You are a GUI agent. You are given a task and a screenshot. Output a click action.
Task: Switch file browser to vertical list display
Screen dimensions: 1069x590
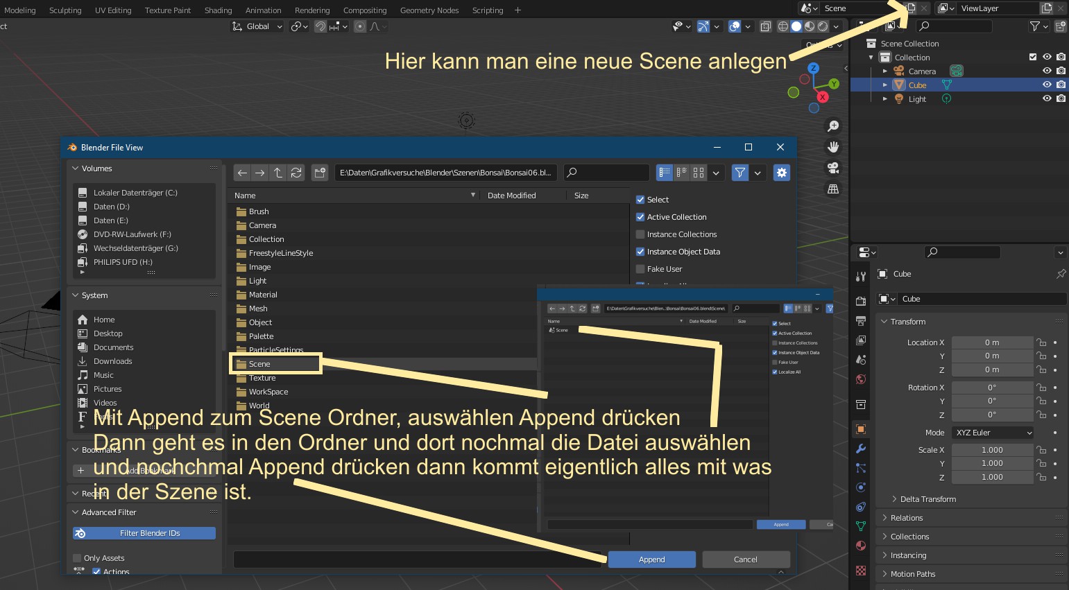(665, 173)
